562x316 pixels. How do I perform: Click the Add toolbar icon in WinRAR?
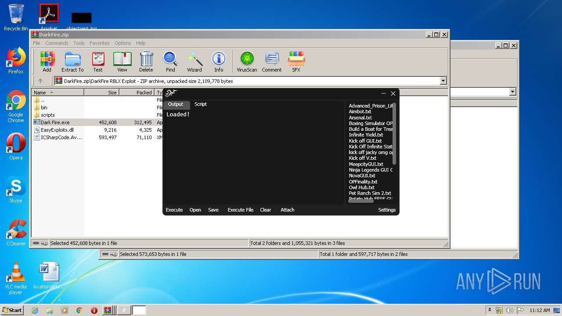(x=47, y=61)
